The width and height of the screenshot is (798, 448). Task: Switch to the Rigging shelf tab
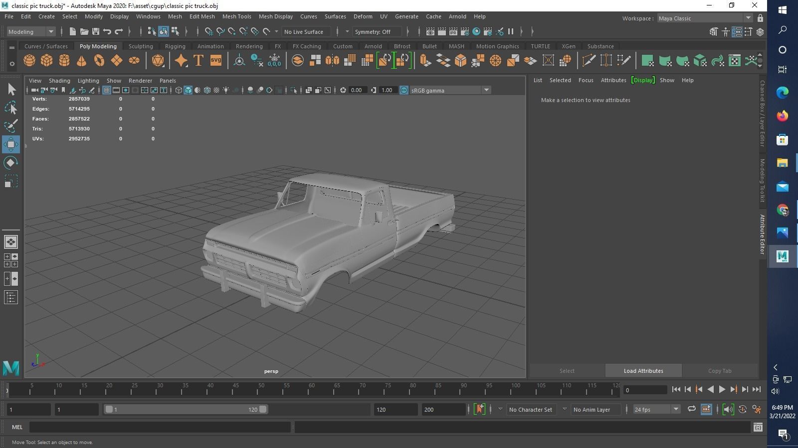point(175,46)
